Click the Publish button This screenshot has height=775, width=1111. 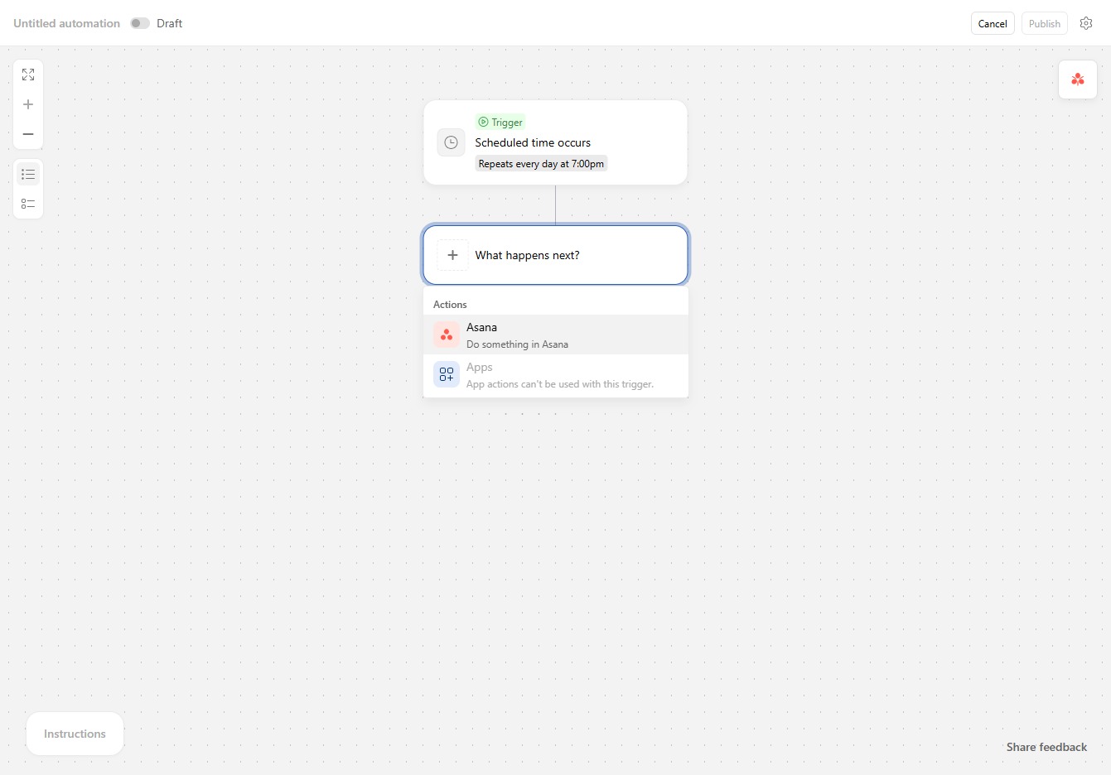(x=1045, y=23)
